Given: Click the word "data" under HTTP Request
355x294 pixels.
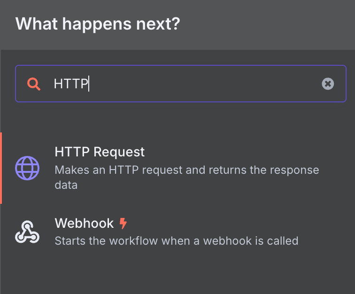Looking at the screenshot, I should point(66,185).
